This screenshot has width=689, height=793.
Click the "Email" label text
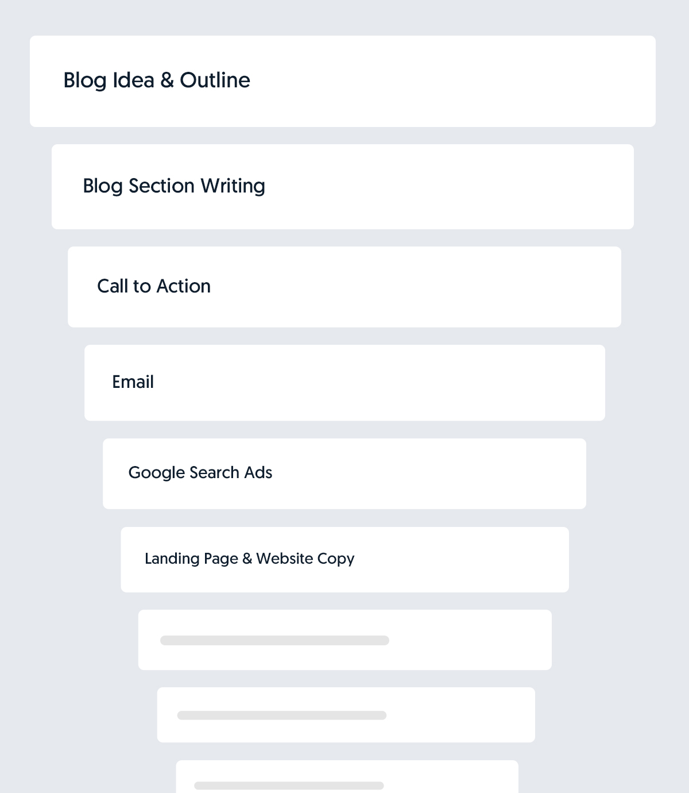click(133, 382)
